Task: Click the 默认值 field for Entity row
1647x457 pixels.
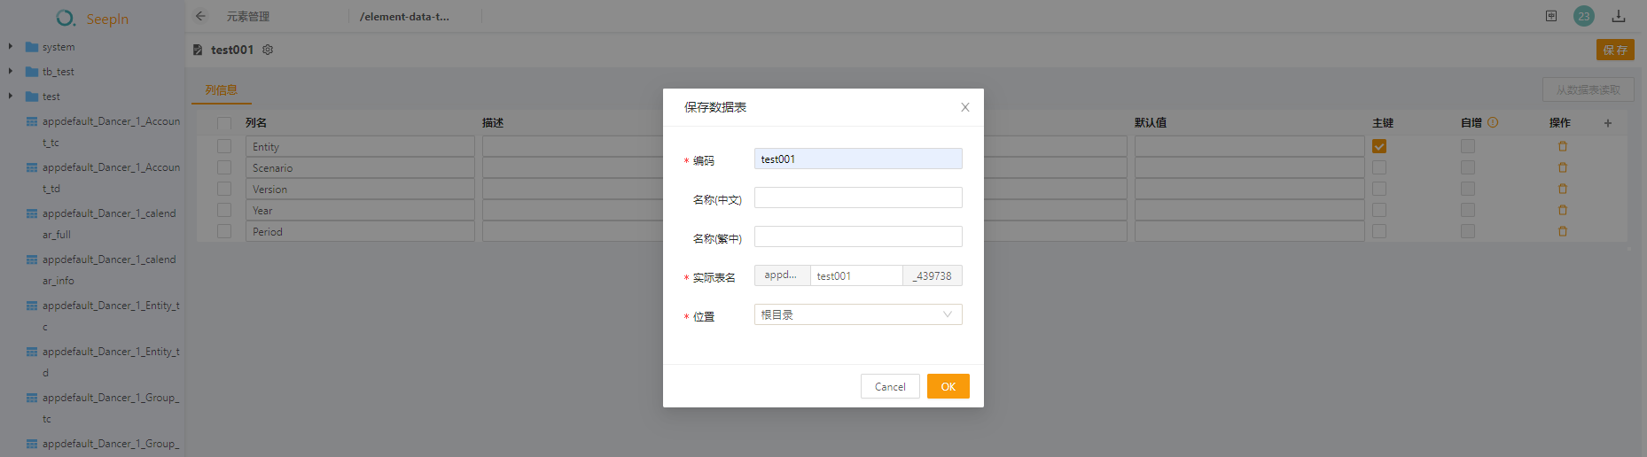Action: pyautogui.click(x=1250, y=146)
